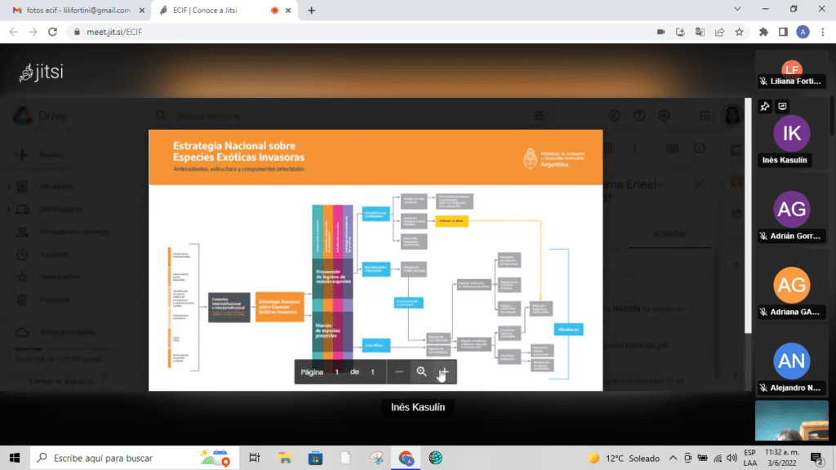This screenshot has height=470, width=836.
Task: Click the magnifier zoom reset icon
Action: point(421,372)
